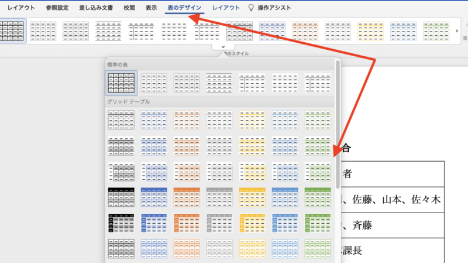The image size is (468, 263).
Task: Apply Table Grid Light style in ribbon
Action: (x=43, y=31)
